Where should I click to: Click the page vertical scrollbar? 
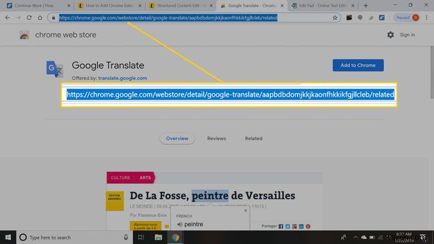432,73
